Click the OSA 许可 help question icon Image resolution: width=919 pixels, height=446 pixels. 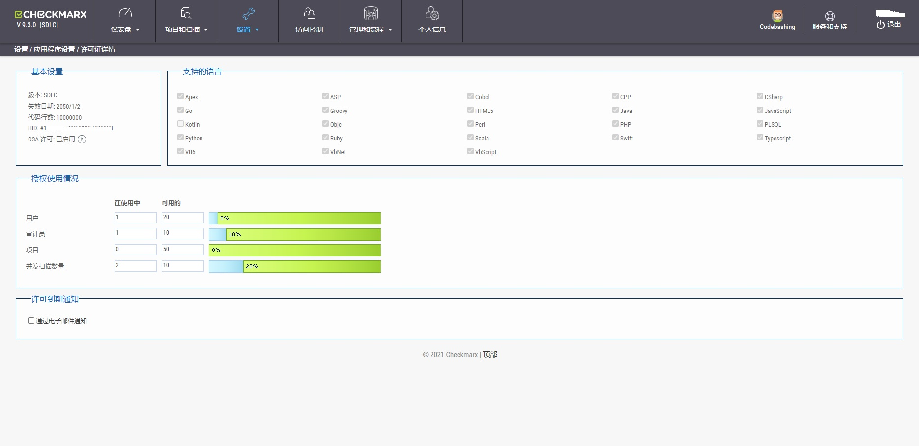click(x=82, y=139)
